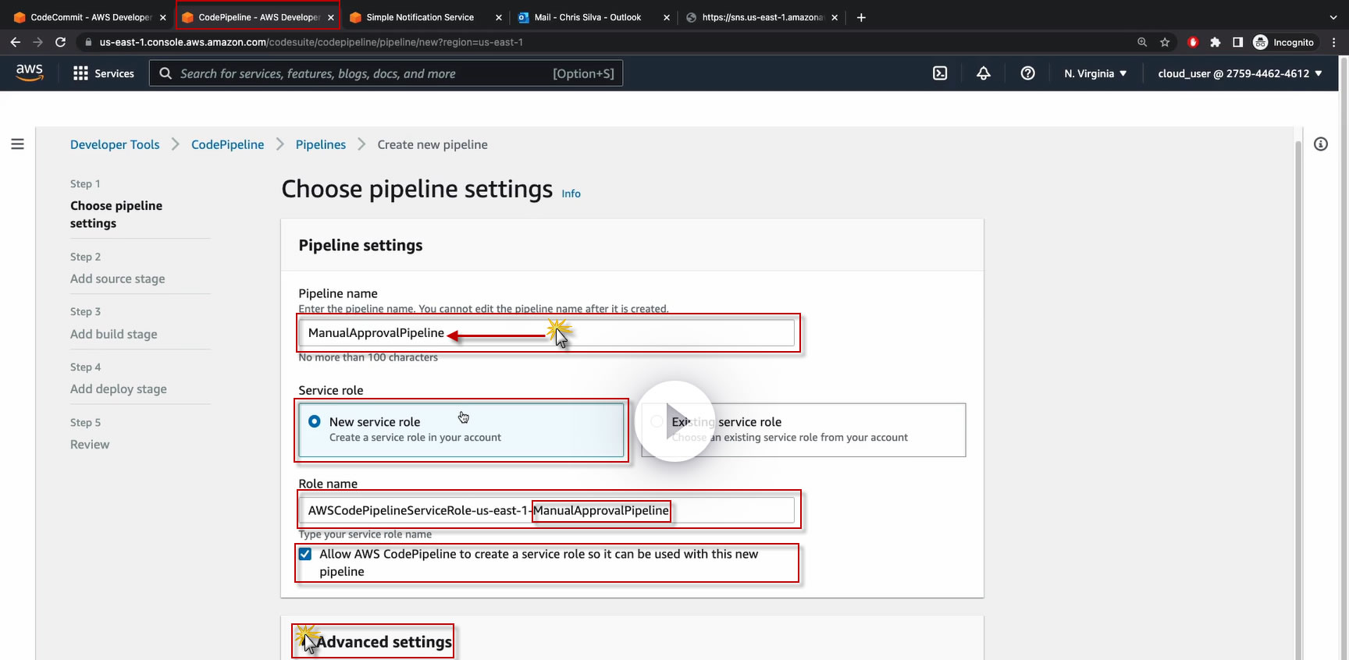This screenshot has height=660, width=1349.
Task: Open the notifications bell
Action: click(x=984, y=73)
